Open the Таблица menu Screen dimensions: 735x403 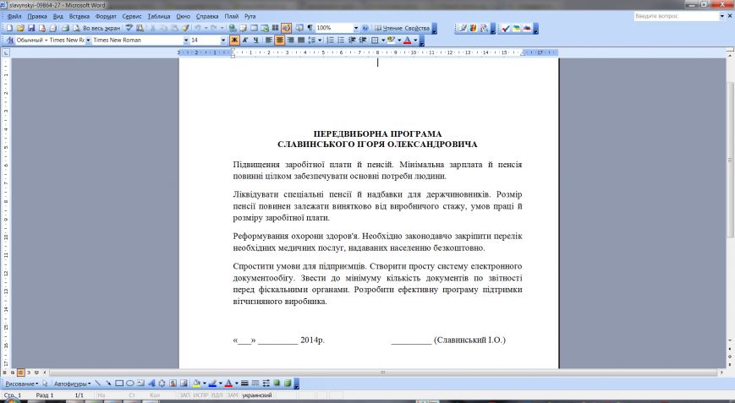[x=159, y=16]
